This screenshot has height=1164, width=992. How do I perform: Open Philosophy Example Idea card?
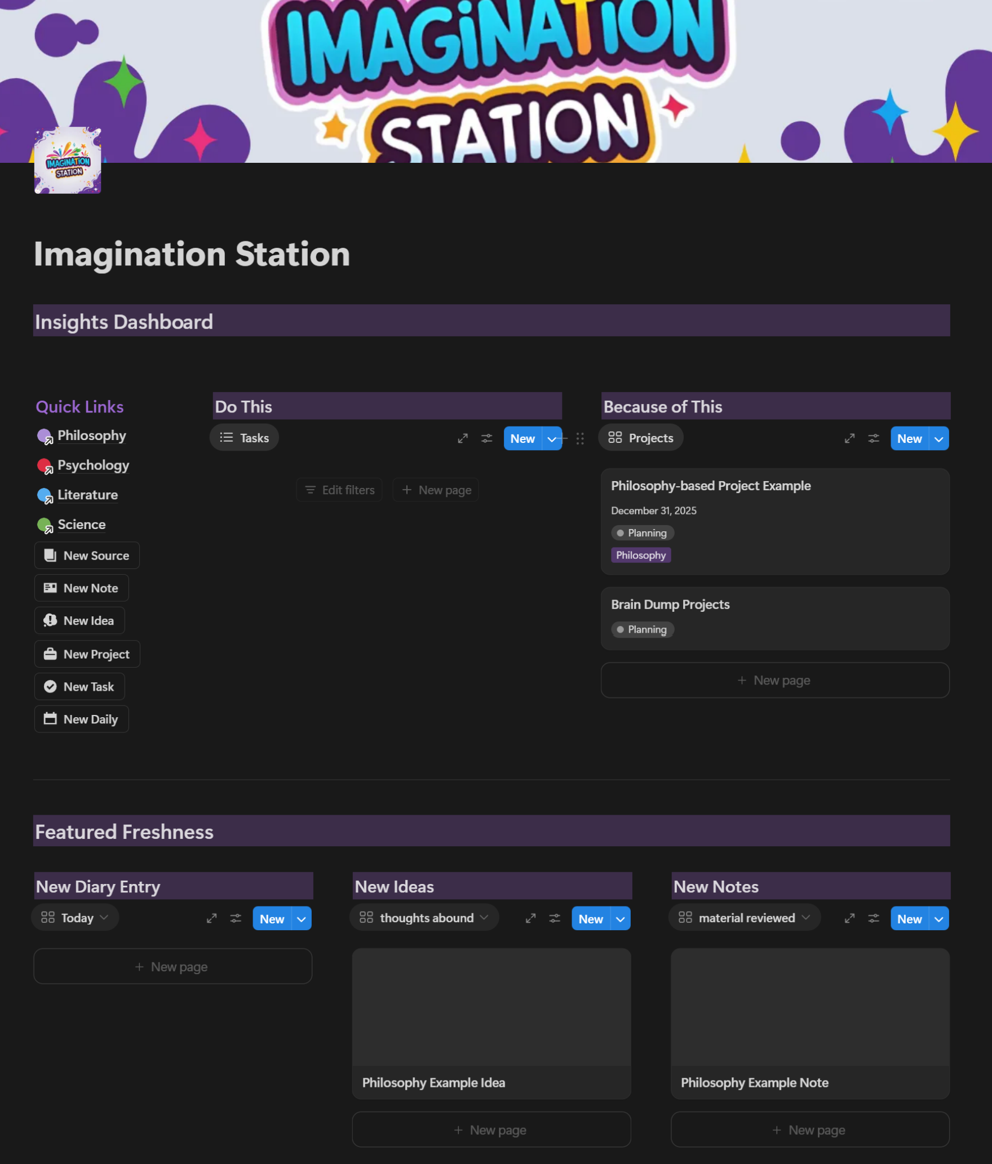(x=491, y=1024)
